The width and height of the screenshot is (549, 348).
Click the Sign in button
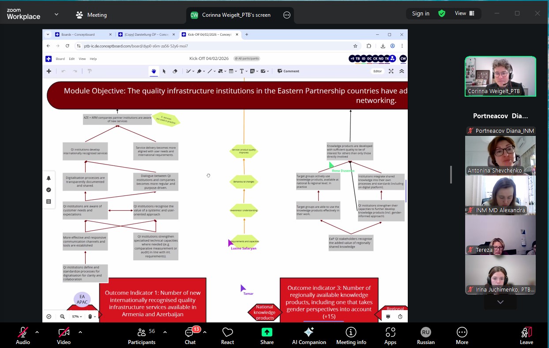[x=421, y=13]
